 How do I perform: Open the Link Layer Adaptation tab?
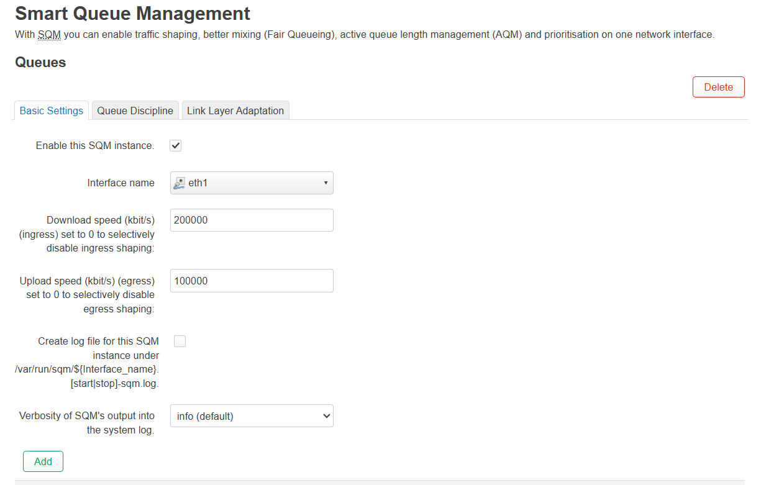coord(235,111)
